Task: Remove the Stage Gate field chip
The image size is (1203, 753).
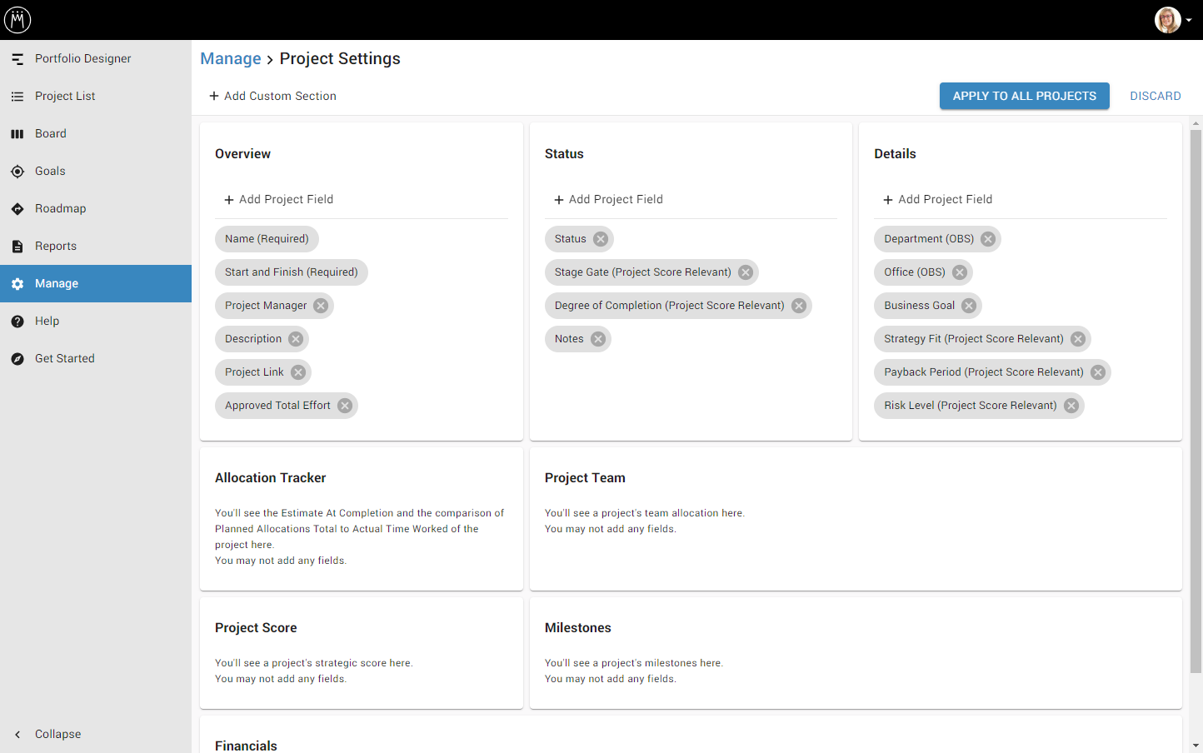Action: coord(746,272)
